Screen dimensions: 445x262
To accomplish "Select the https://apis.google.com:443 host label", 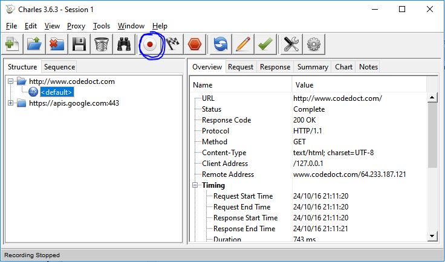I will click(74, 103).
